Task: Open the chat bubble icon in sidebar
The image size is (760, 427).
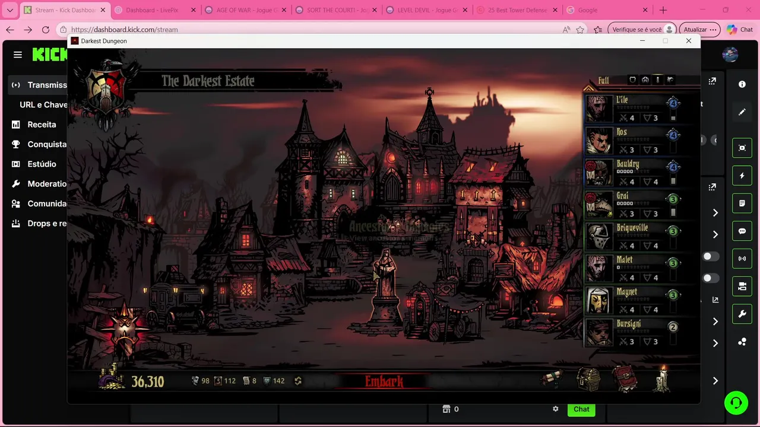Action: point(742,231)
